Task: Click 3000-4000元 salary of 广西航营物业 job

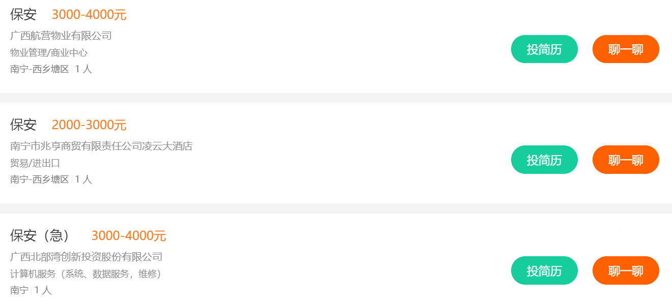Action: 89,15
